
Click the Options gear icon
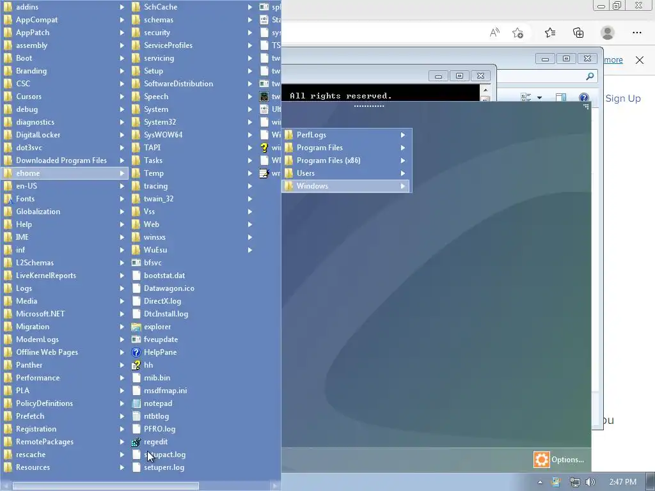click(x=541, y=460)
